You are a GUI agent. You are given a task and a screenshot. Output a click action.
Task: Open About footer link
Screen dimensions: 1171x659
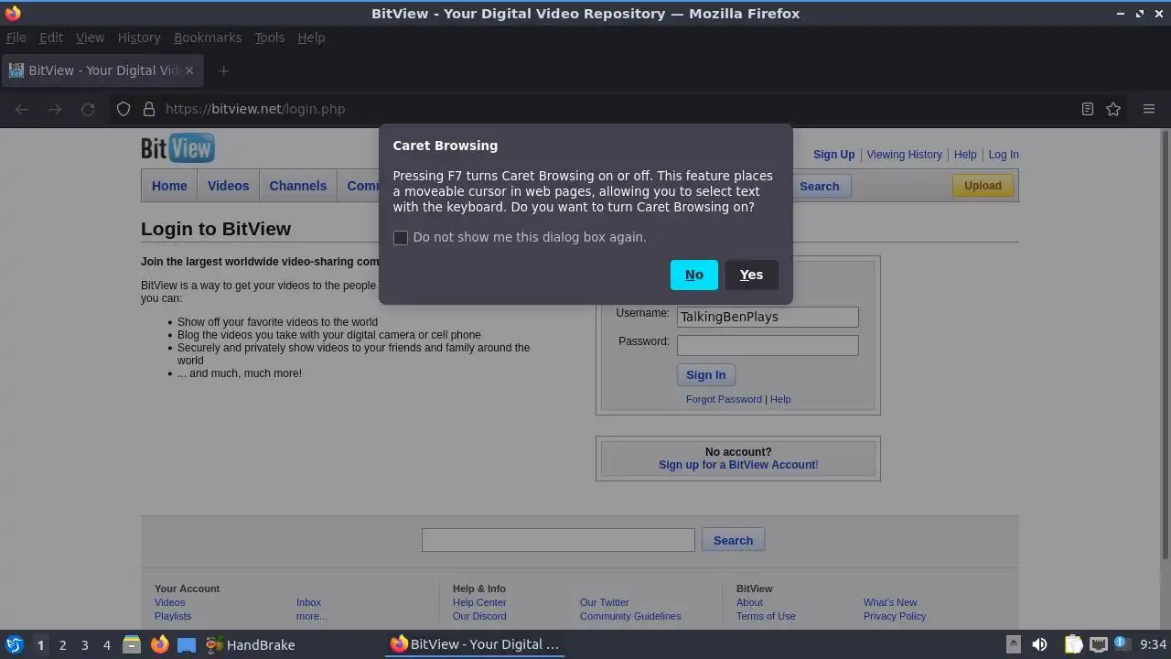point(749,602)
